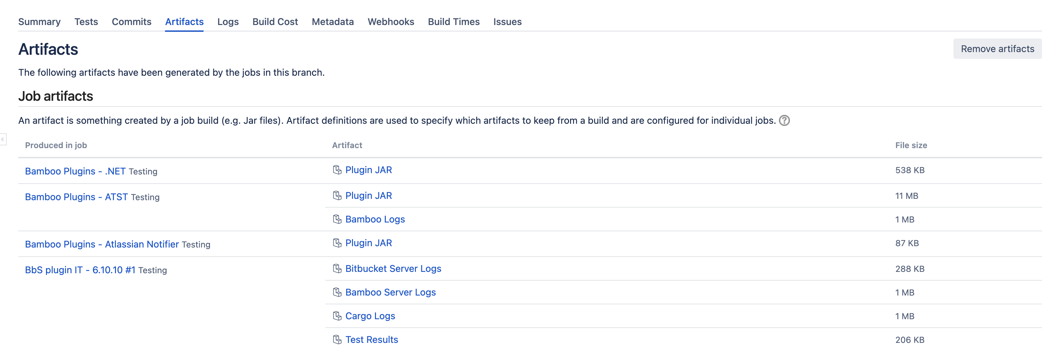Click the 11 MB file size value
The height and width of the screenshot is (351, 1061).
pyautogui.click(x=906, y=196)
